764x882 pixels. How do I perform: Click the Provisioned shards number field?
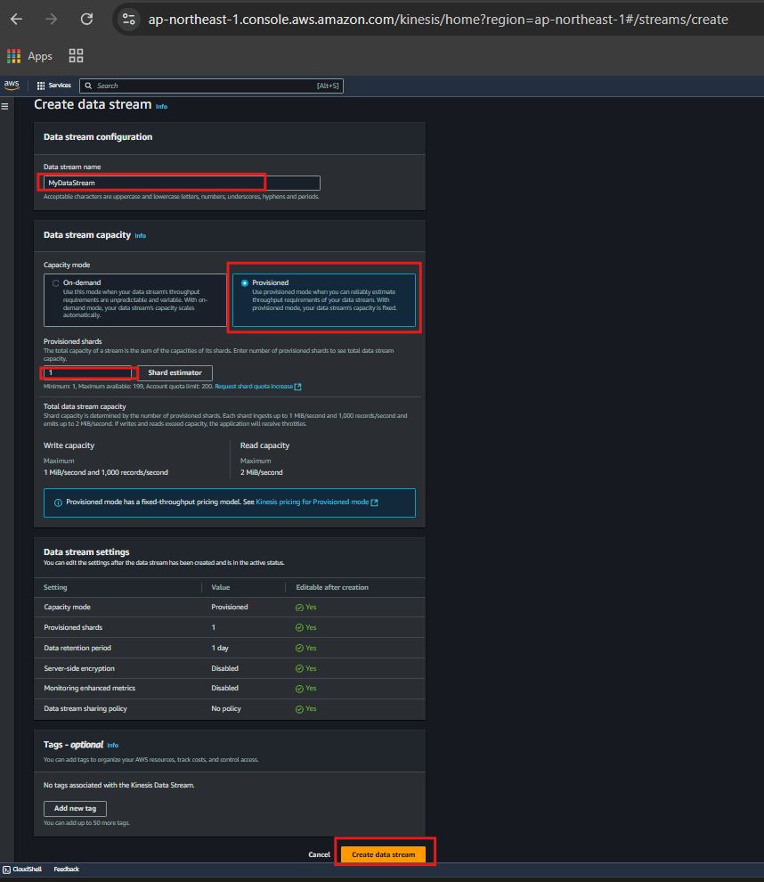[89, 372]
